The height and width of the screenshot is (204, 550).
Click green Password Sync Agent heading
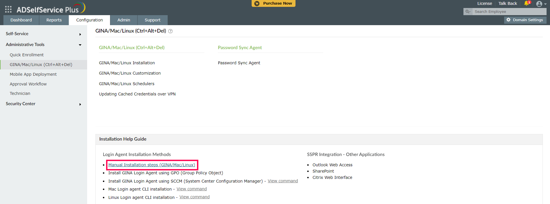point(240,48)
